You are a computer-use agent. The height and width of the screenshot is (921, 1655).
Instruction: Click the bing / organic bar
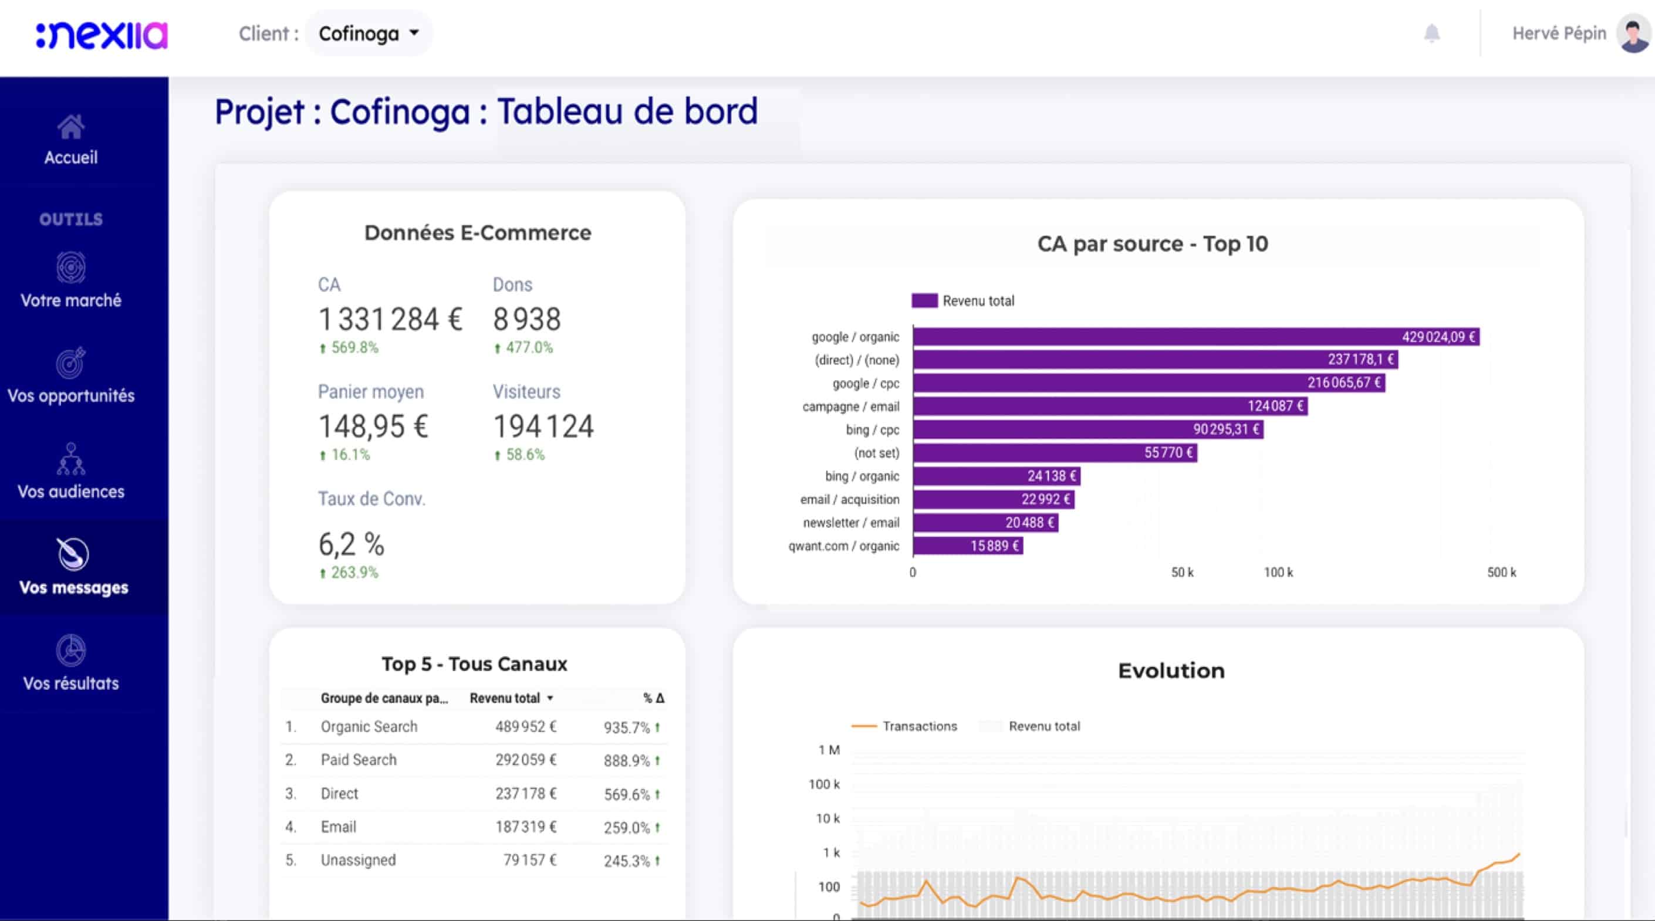click(x=997, y=476)
